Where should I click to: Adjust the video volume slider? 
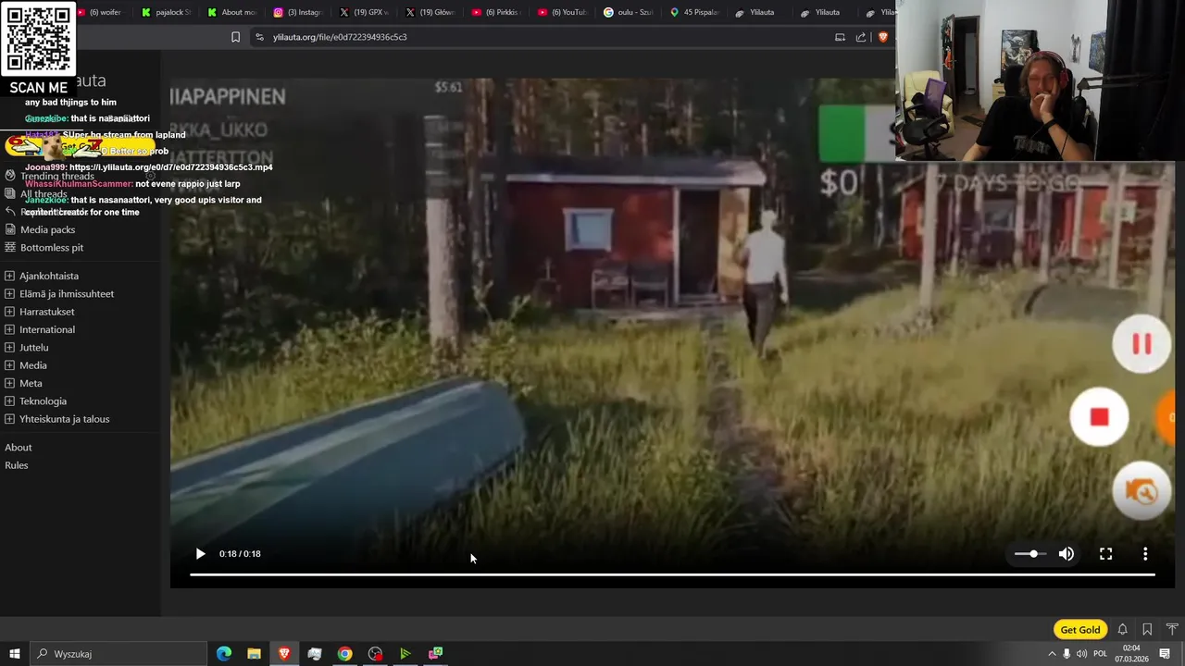click(x=1029, y=554)
